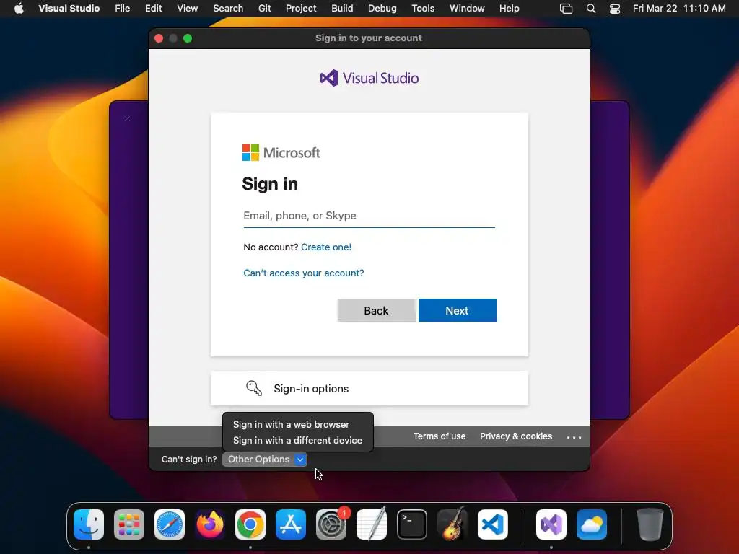The image size is (739, 554).
Task: Open the Edit menu
Action: tap(154, 9)
